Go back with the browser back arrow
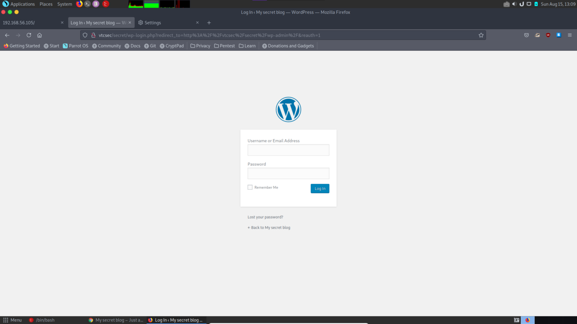 pos(7,35)
